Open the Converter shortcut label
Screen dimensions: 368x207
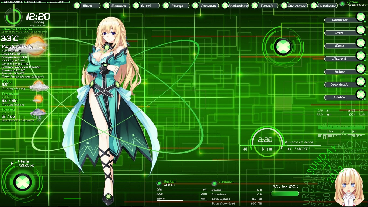point(297,6)
